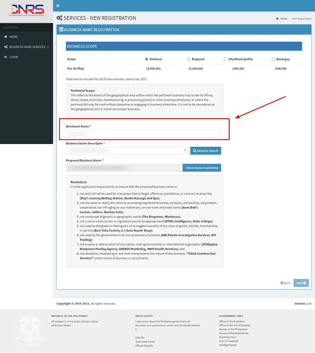Click inside the Dominant Name input field
This screenshot has width=315, height=353.
click(x=144, y=133)
